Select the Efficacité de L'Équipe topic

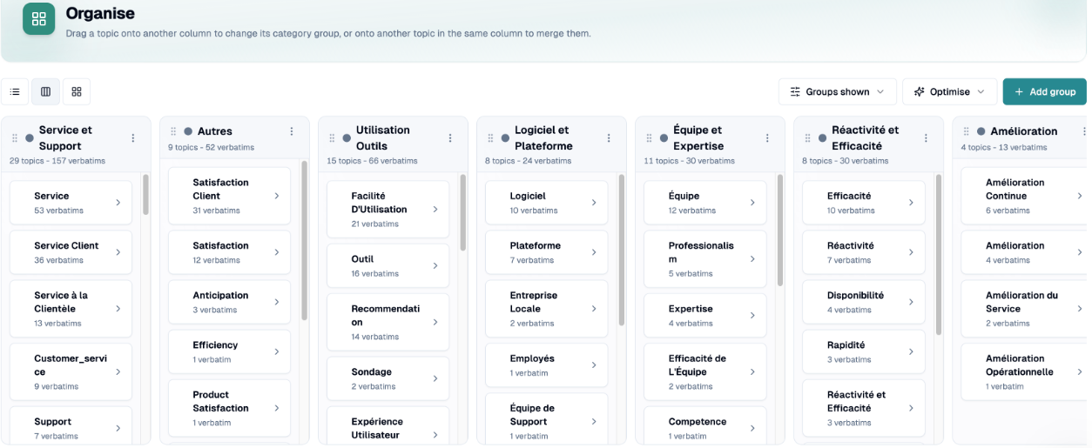(x=704, y=371)
